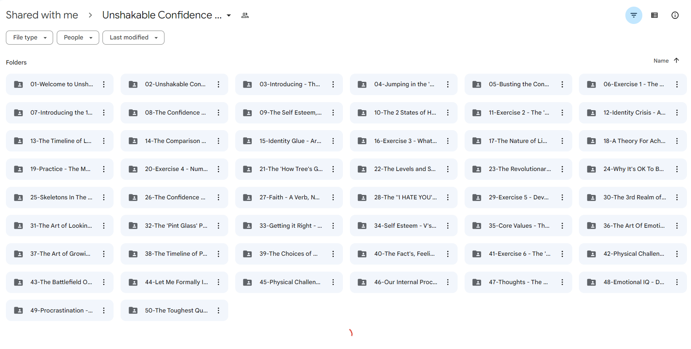Open more actions for 08-The Confidence folder
691x349 pixels.
[219, 113]
